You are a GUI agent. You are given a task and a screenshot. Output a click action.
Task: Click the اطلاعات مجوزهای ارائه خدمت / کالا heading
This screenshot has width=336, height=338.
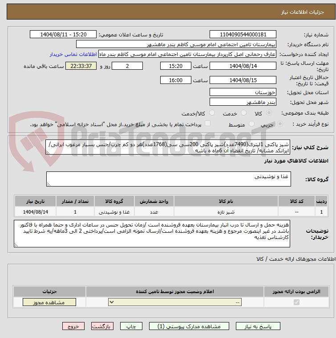tap(296, 259)
